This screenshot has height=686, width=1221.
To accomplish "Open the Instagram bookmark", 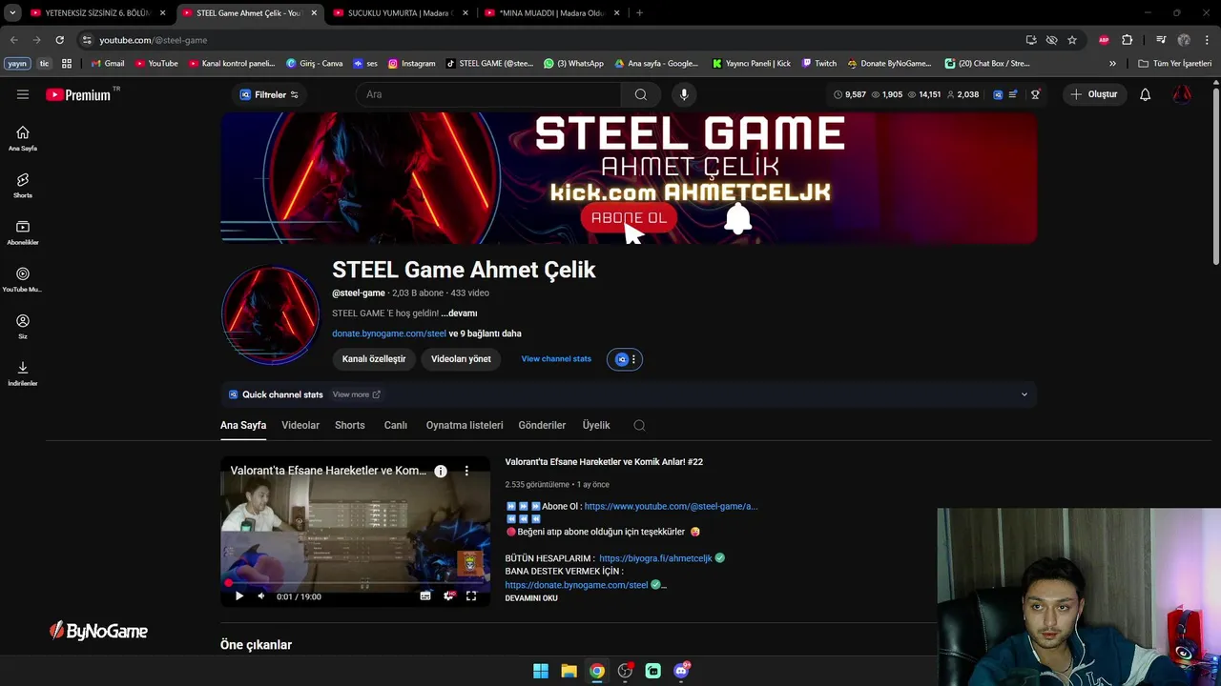I will (411, 64).
